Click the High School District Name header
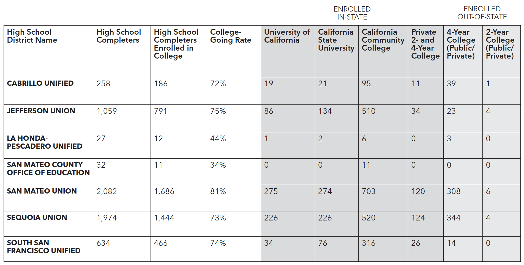Screen dimensions: 524x265 [32, 36]
